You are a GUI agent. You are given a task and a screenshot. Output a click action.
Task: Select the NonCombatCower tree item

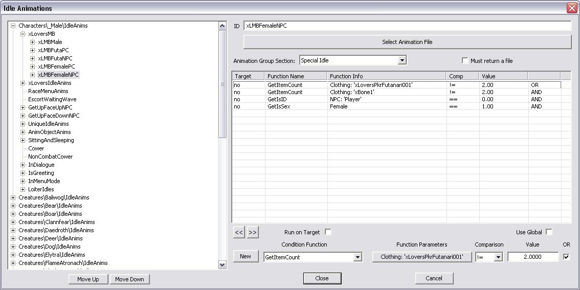[x=50, y=157]
